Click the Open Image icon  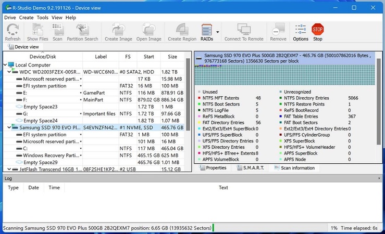pyautogui.click(x=149, y=32)
